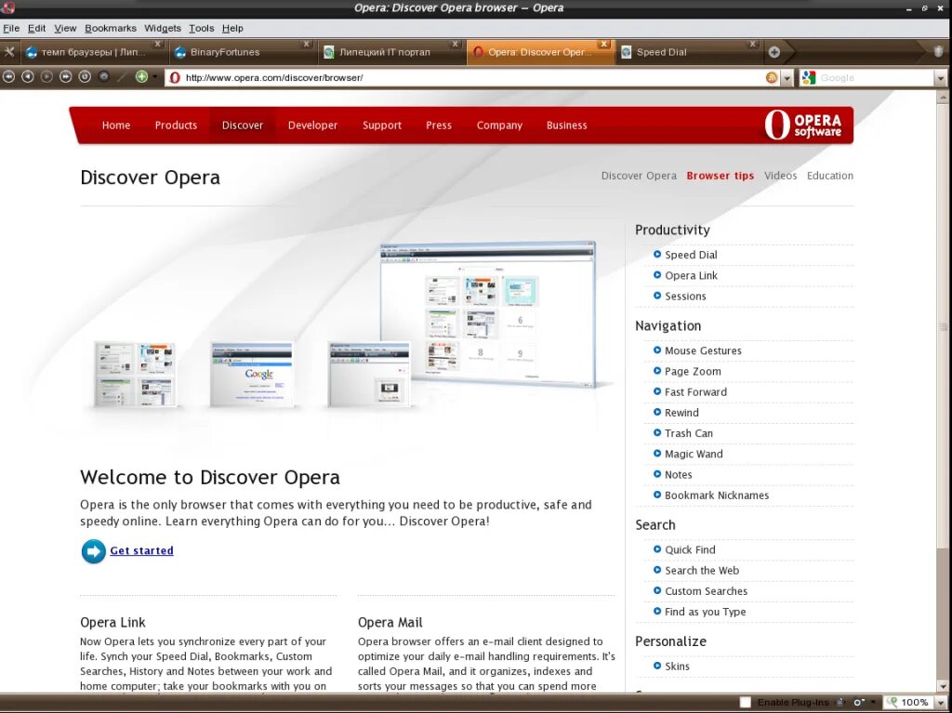Open view mode dropdown arrow in status bar
The width and height of the screenshot is (952, 713).
coord(873,702)
